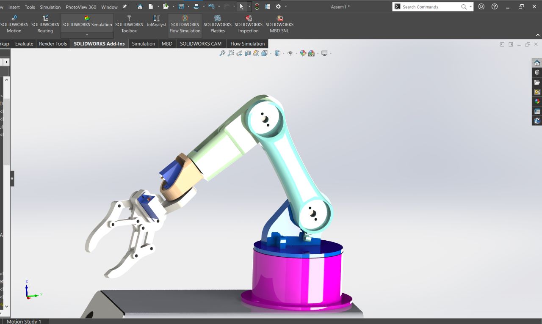Click the Apply Scene icon
The image size is (542, 324).
click(312, 53)
